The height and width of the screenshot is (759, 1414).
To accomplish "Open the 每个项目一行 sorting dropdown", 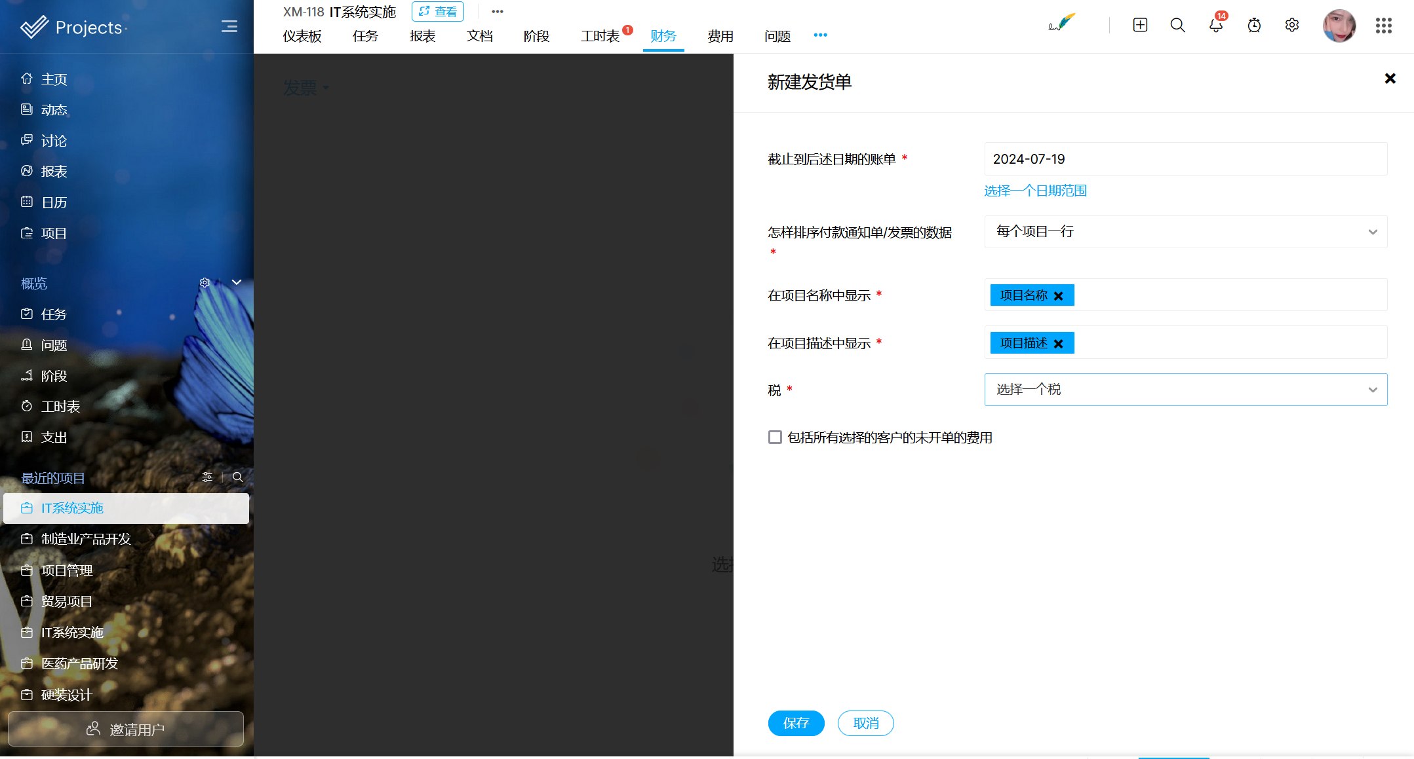I will pyautogui.click(x=1185, y=232).
